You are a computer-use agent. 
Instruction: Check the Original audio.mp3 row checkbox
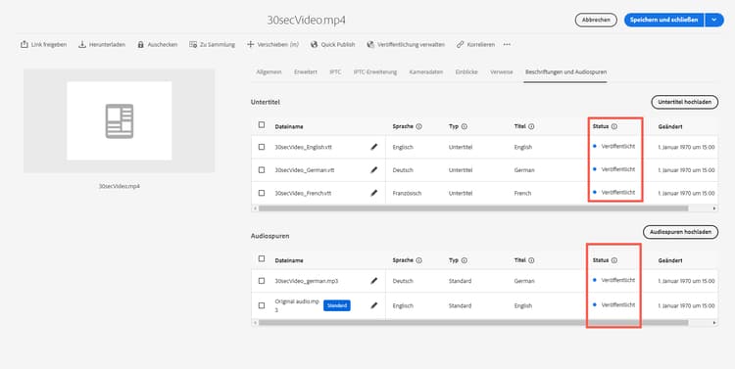(x=262, y=305)
